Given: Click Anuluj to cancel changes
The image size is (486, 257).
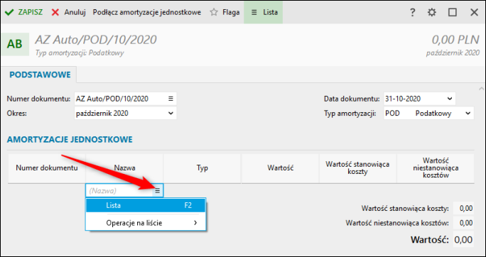Looking at the screenshot, I should [x=68, y=12].
